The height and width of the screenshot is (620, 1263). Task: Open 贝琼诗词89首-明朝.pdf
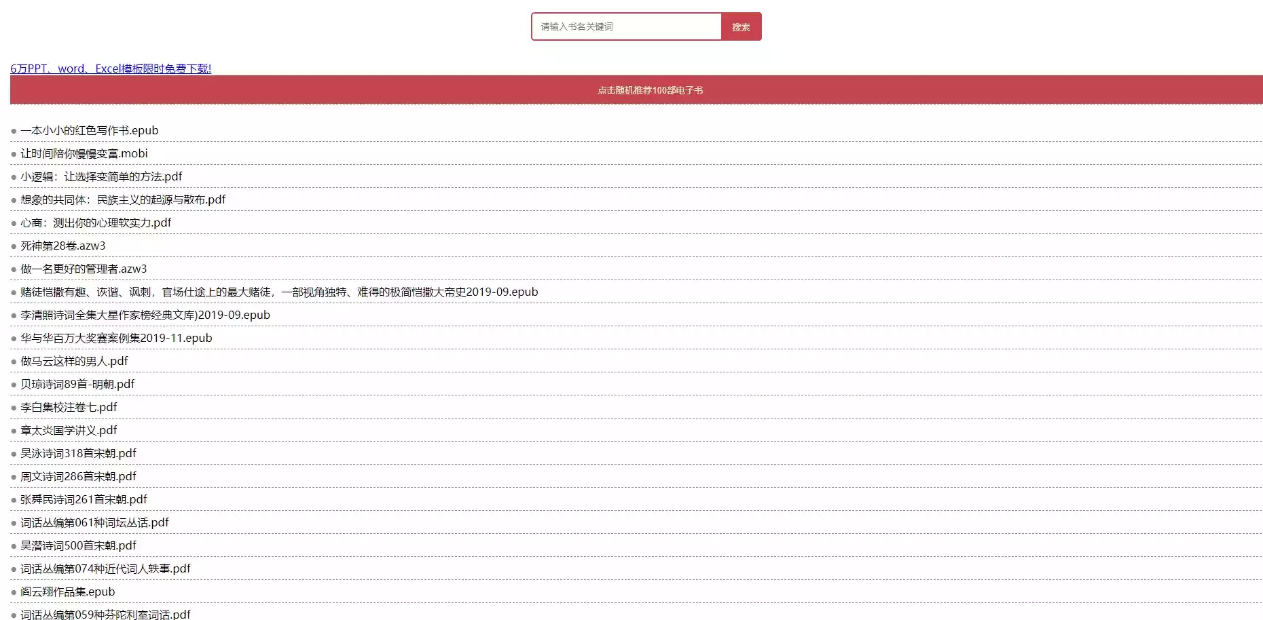(77, 384)
